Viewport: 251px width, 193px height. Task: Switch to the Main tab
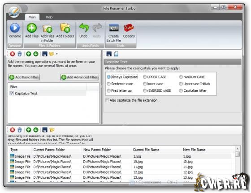[32, 17]
